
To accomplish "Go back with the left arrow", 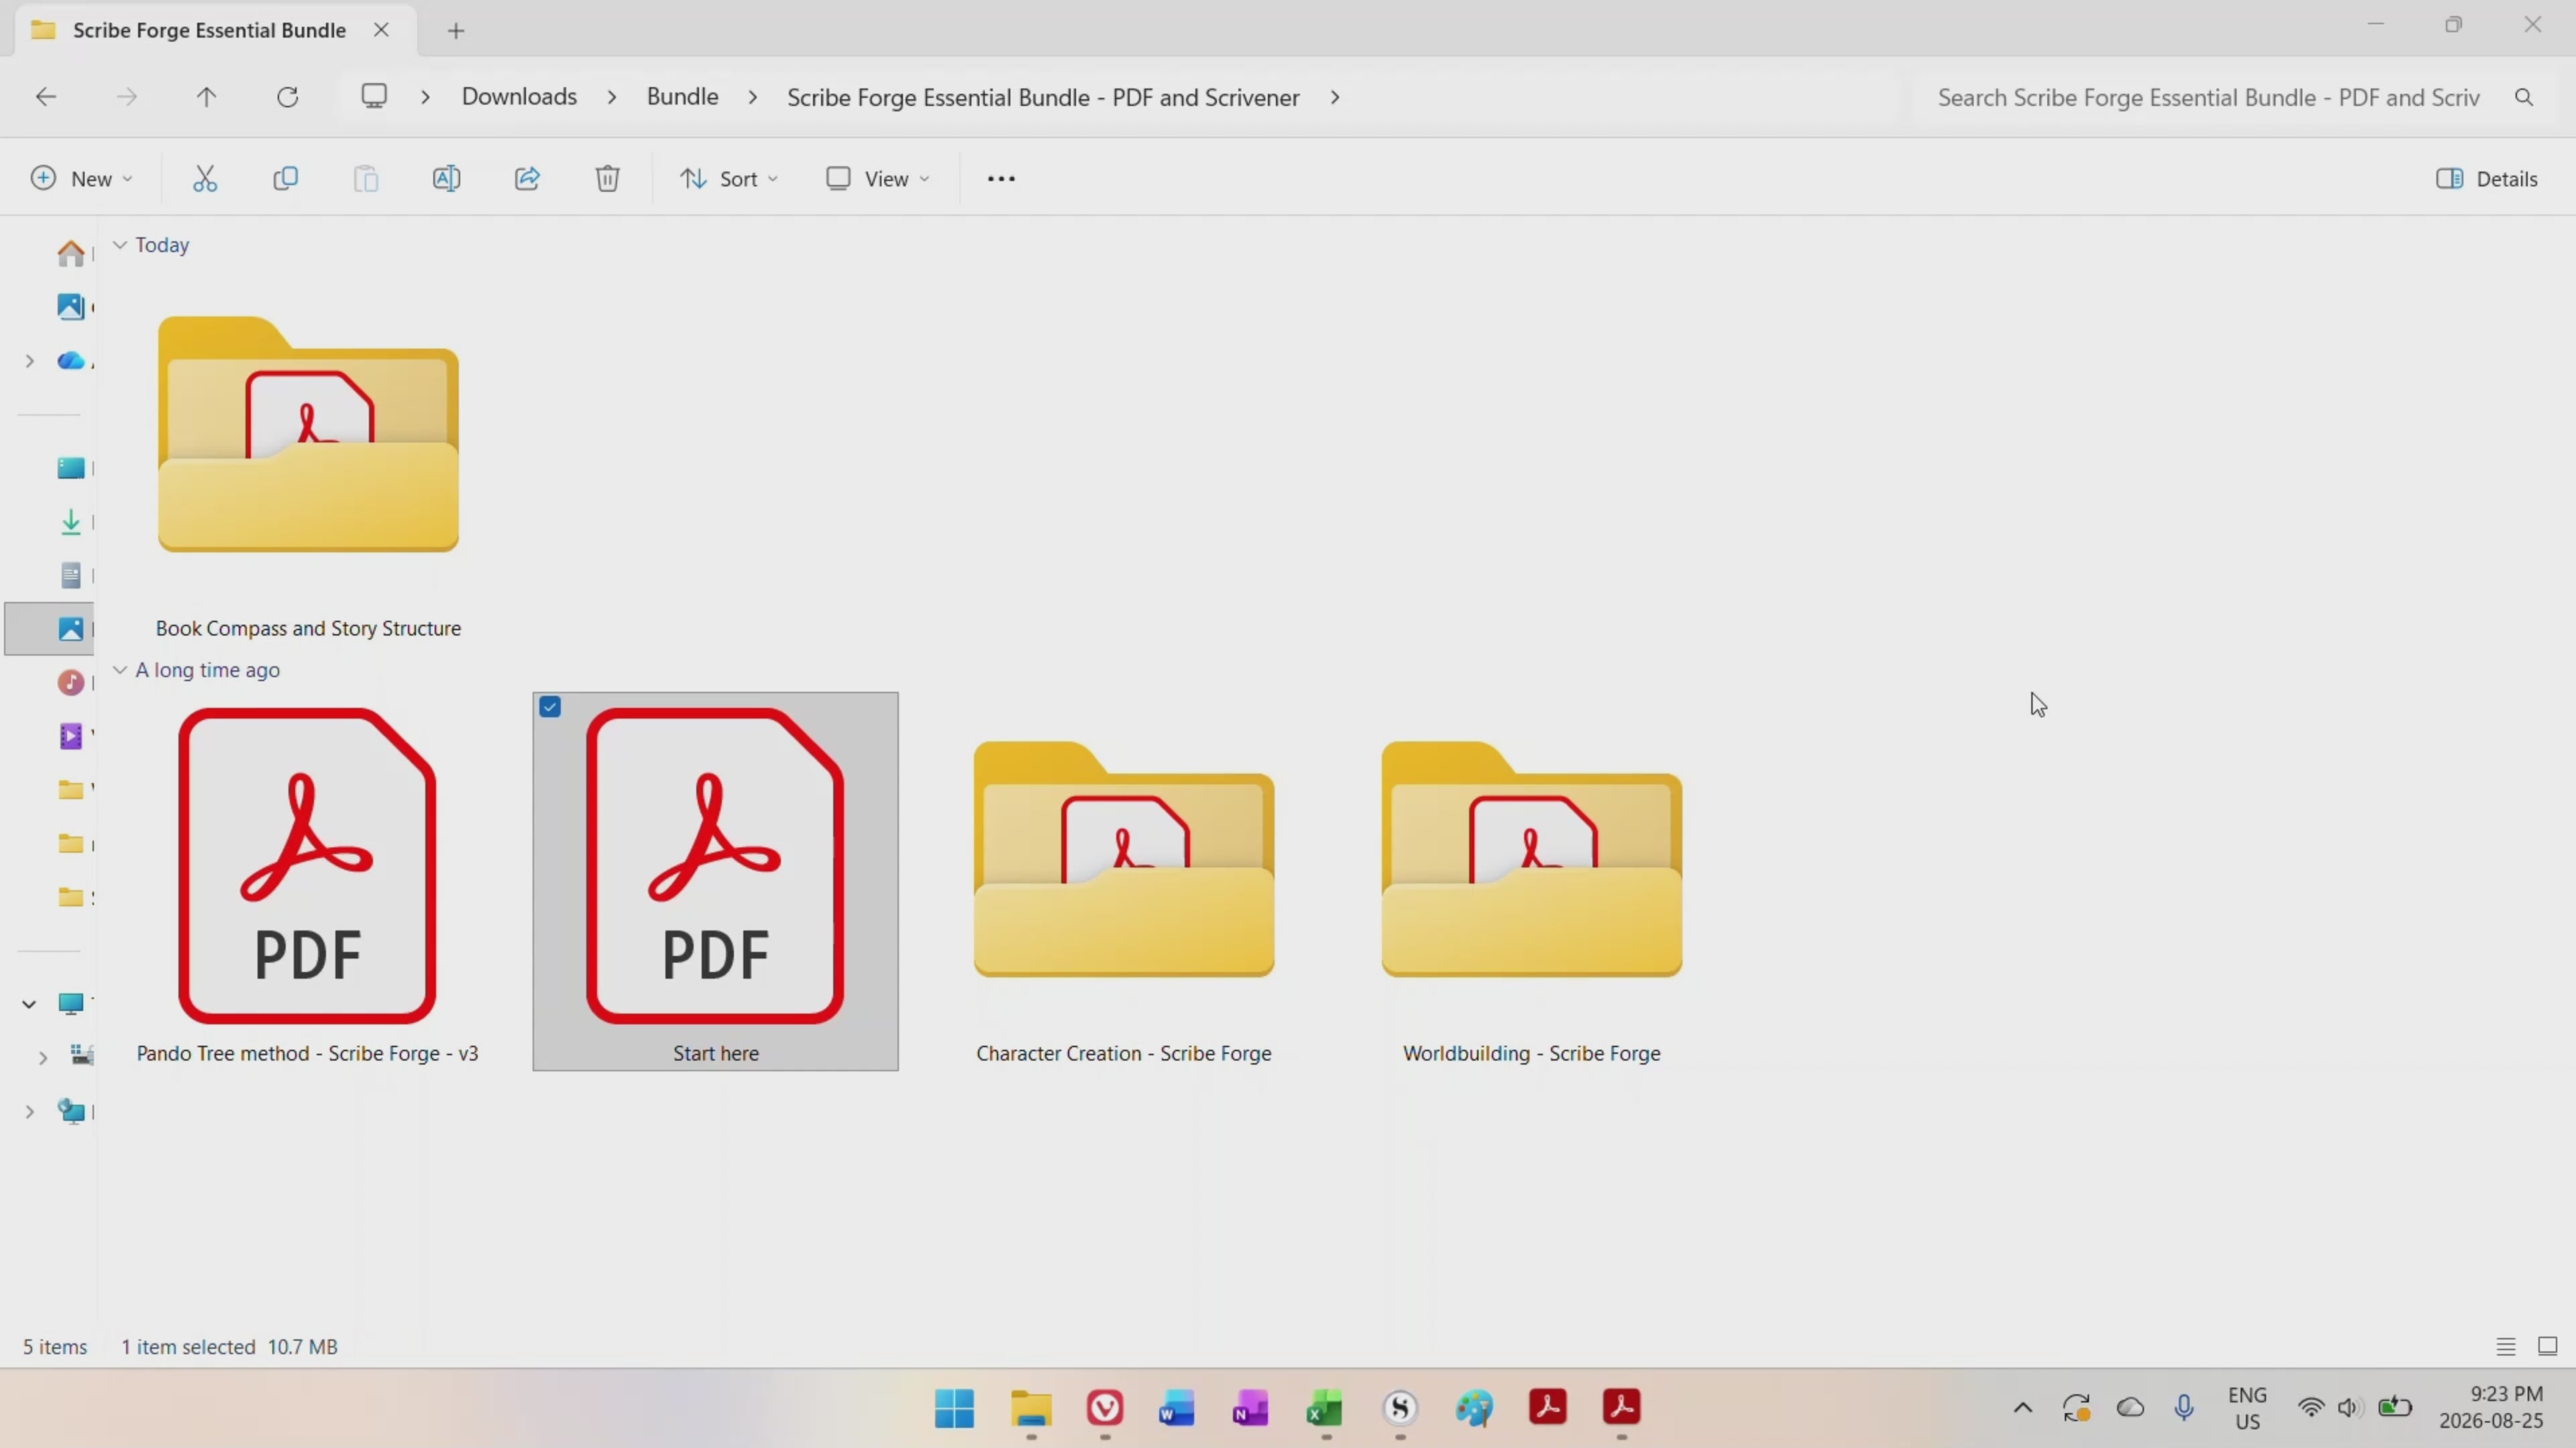I will pyautogui.click(x=46, y=97).
